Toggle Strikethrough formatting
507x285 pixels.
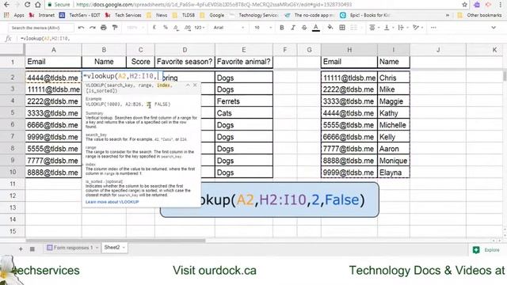[x=304, y=28]
